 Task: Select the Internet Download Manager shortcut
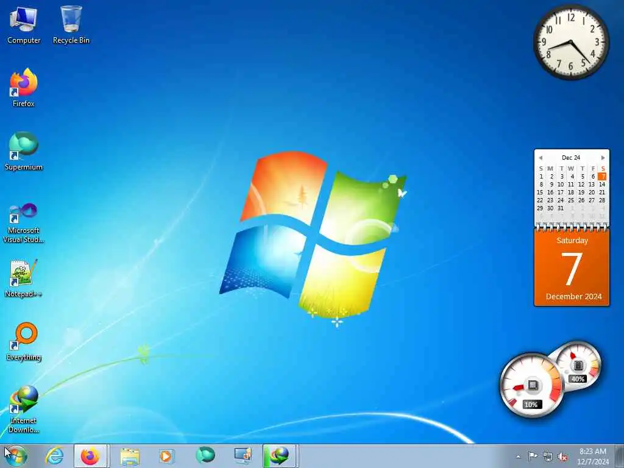coord(24,409)
